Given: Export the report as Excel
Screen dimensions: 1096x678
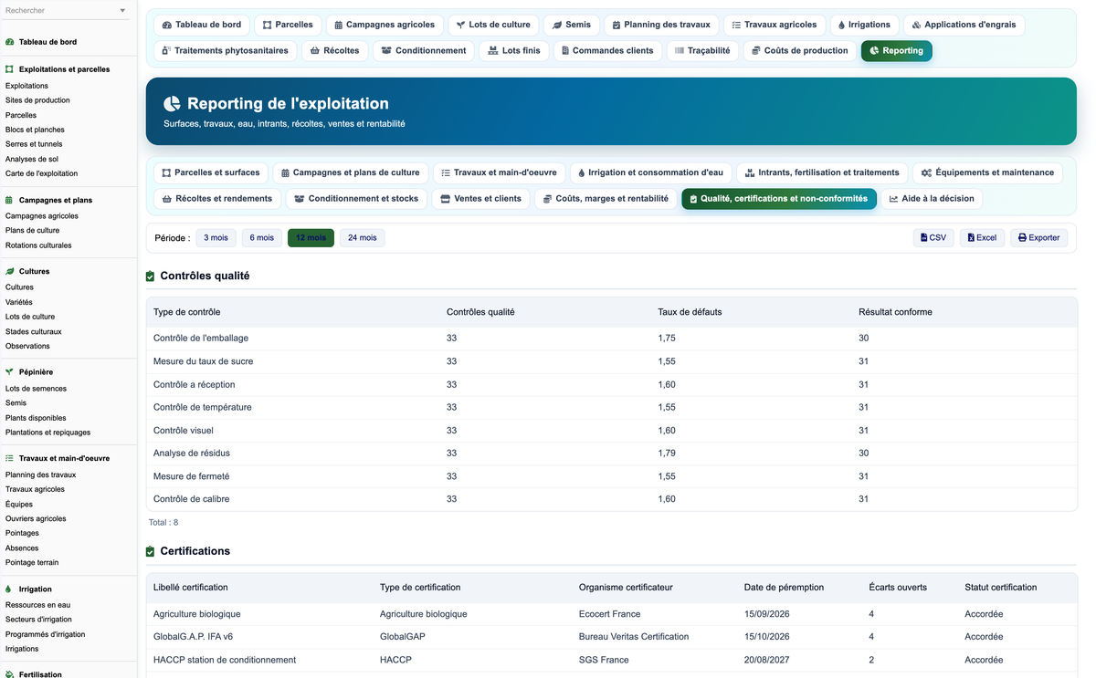Looking at the screenshot, I should coord(983,237).
